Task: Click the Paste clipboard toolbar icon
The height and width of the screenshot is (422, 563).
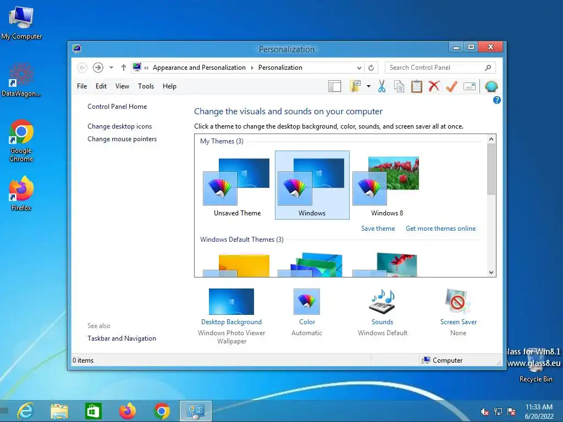Action: pyautogui.click(x=417, y=86)
